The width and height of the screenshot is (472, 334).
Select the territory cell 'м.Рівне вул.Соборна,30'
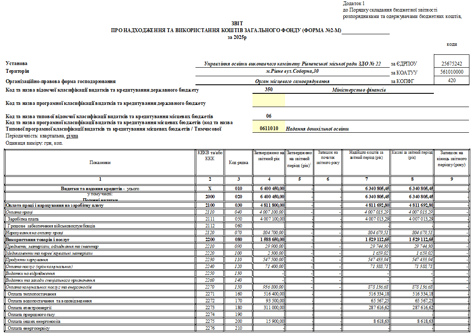point(292,72)
